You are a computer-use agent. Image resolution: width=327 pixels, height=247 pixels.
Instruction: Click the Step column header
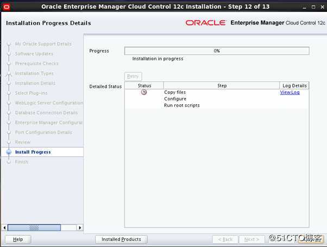pyautogui.click(x=222, y=86)
